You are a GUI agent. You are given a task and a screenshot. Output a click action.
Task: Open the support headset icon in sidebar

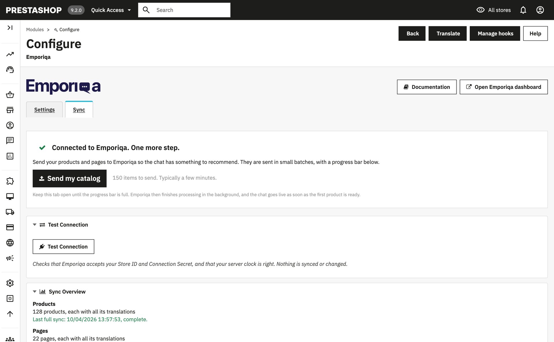pyautogui.click(x=10, y=70)
